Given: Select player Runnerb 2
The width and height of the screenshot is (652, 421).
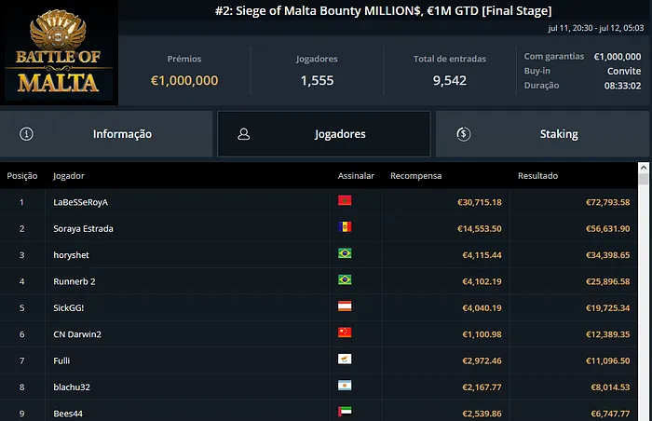Looking at the screenshot, I should pyautogui.click(x=75, y=281).
